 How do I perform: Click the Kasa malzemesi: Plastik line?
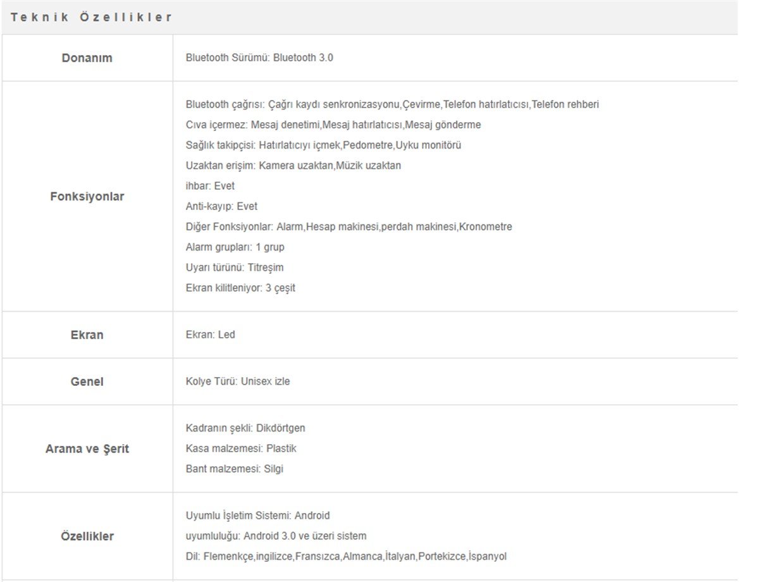point(241,449)
